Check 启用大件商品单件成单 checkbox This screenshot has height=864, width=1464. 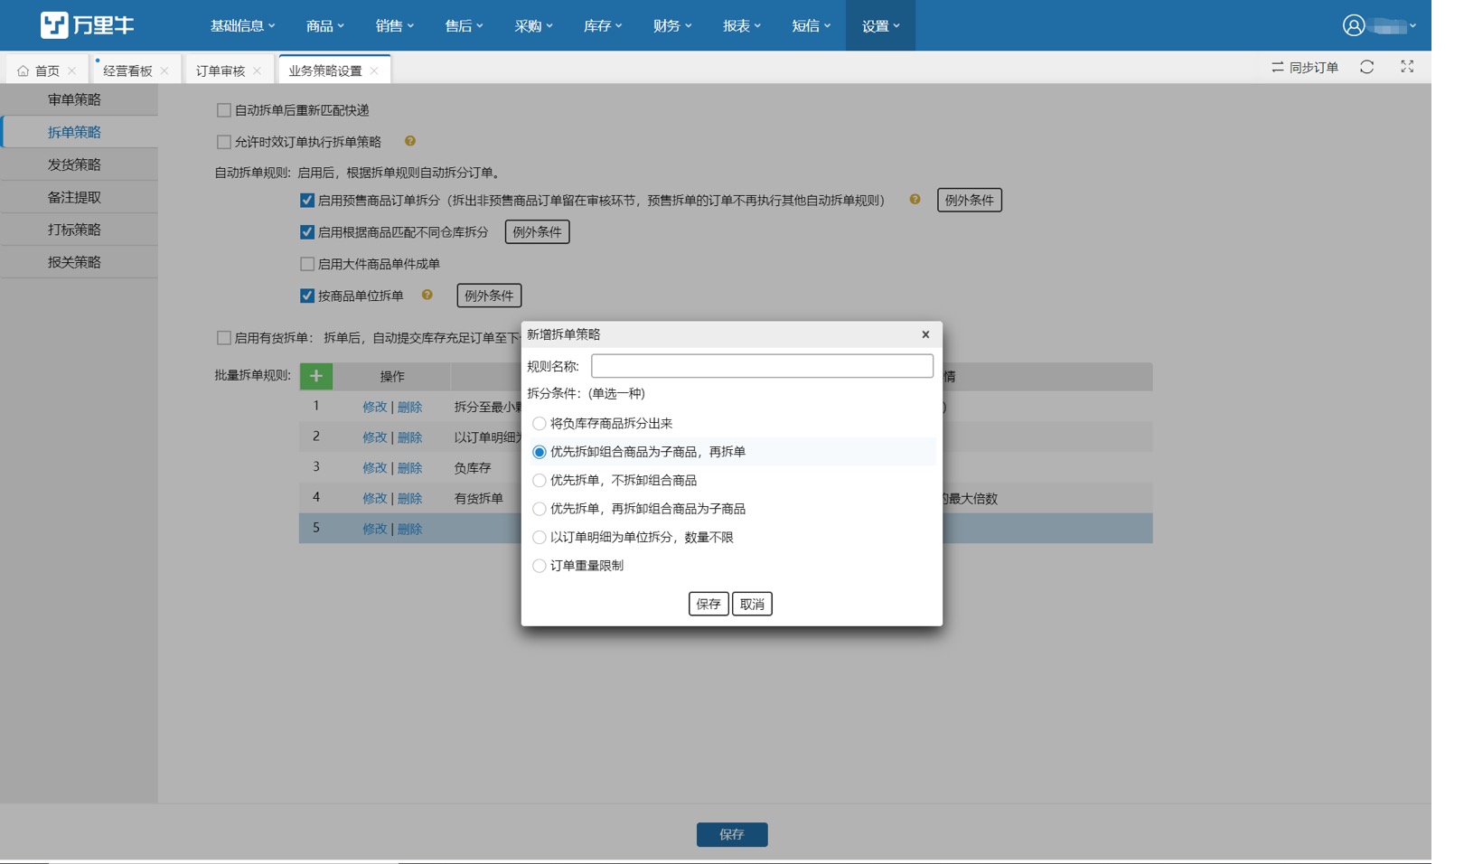(x=307, y=264)
